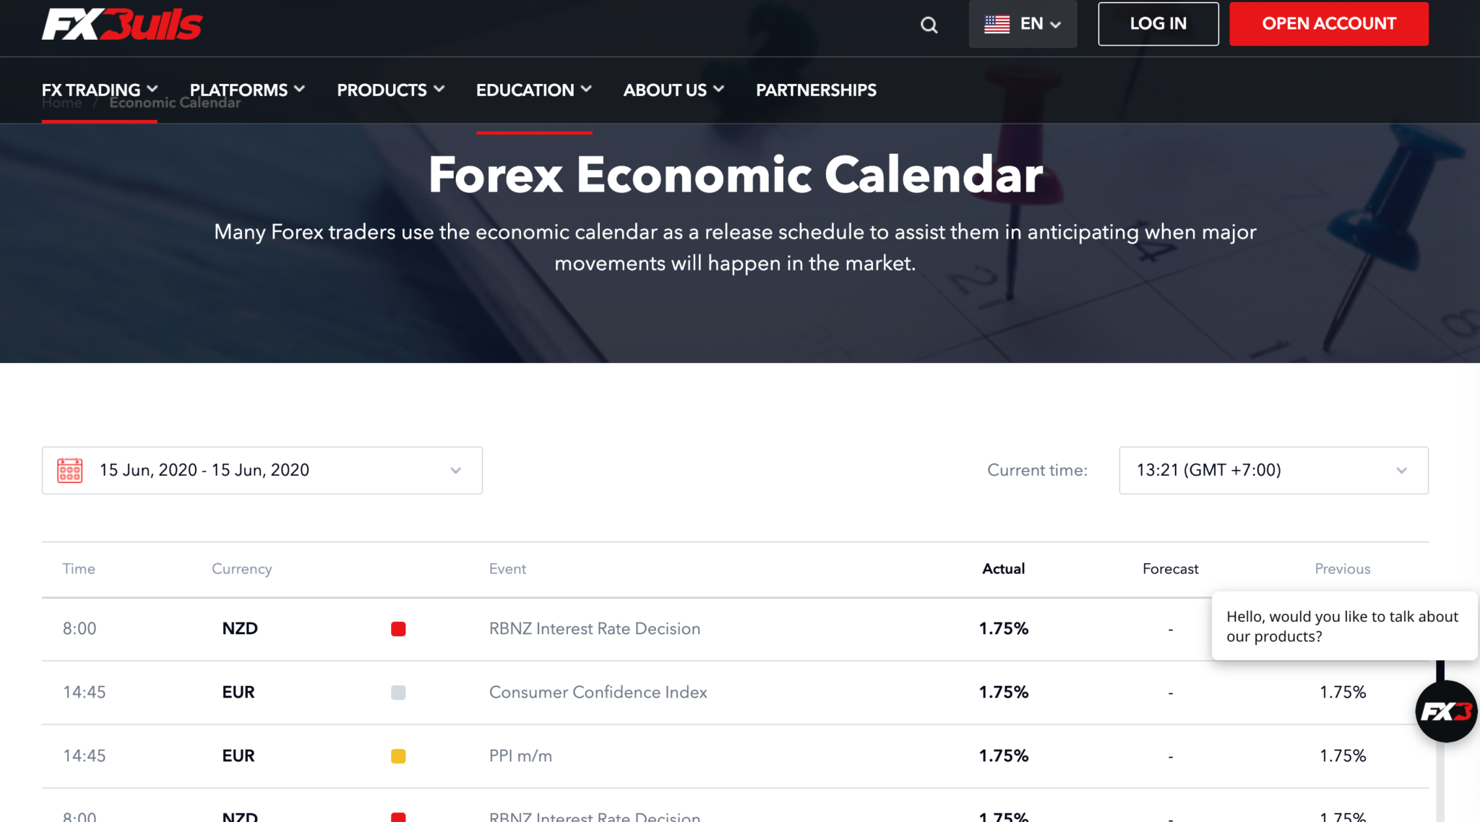This screenshot has width=1480, height=822.
Task: Click the RBNZ Interest Rate Decision event
Action: [x=594, y=629]
